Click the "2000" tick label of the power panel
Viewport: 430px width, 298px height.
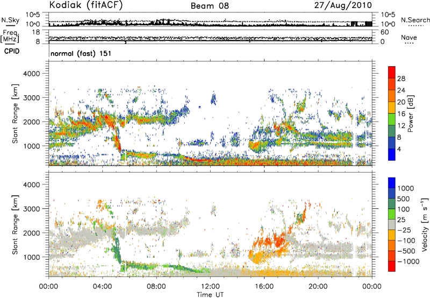(32, 122)
